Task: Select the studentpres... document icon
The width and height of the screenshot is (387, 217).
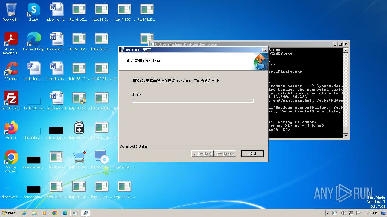Action: (56, 42)
